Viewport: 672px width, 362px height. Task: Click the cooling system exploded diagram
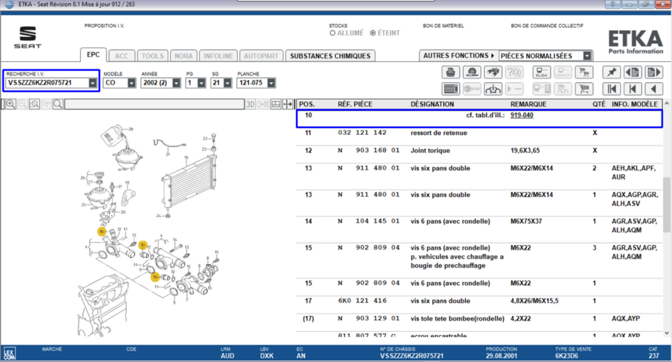148,229
